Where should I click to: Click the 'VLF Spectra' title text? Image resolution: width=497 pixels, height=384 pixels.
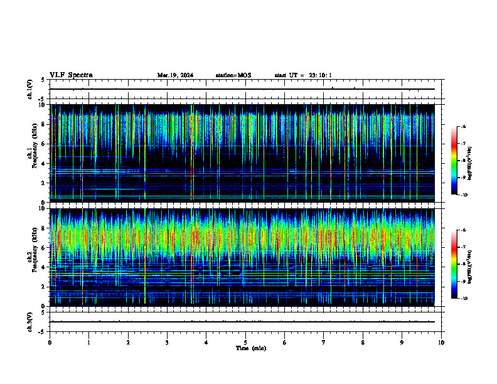point(71,75)
